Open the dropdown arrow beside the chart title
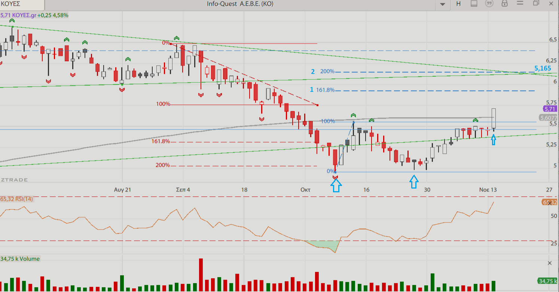This screenshot has height=292, width=559. pyautogui.click(x=443, y=4)
